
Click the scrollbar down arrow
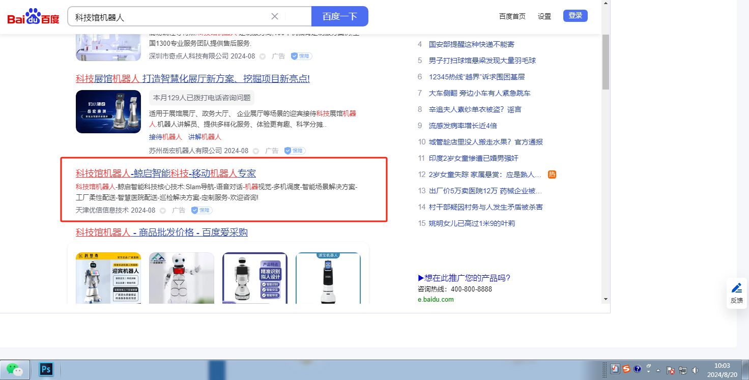[x=606, y=299]
